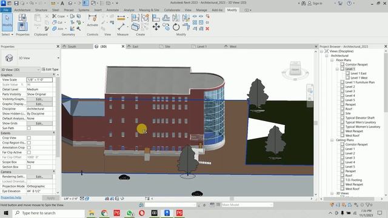Click the Array tool icon
The image size is (388, 218).
pos(195,22)
